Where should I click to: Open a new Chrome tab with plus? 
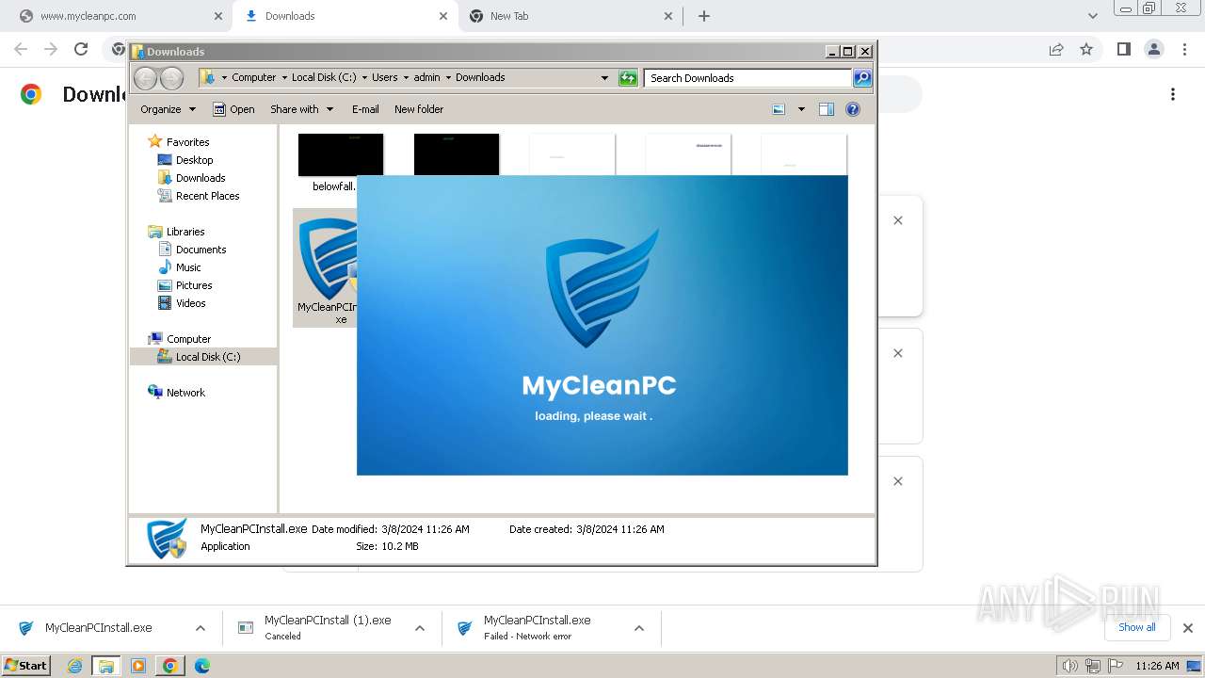pos(703,16)
